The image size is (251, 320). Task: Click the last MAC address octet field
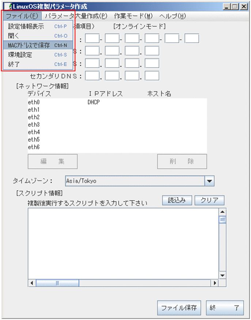coord(192,38)
